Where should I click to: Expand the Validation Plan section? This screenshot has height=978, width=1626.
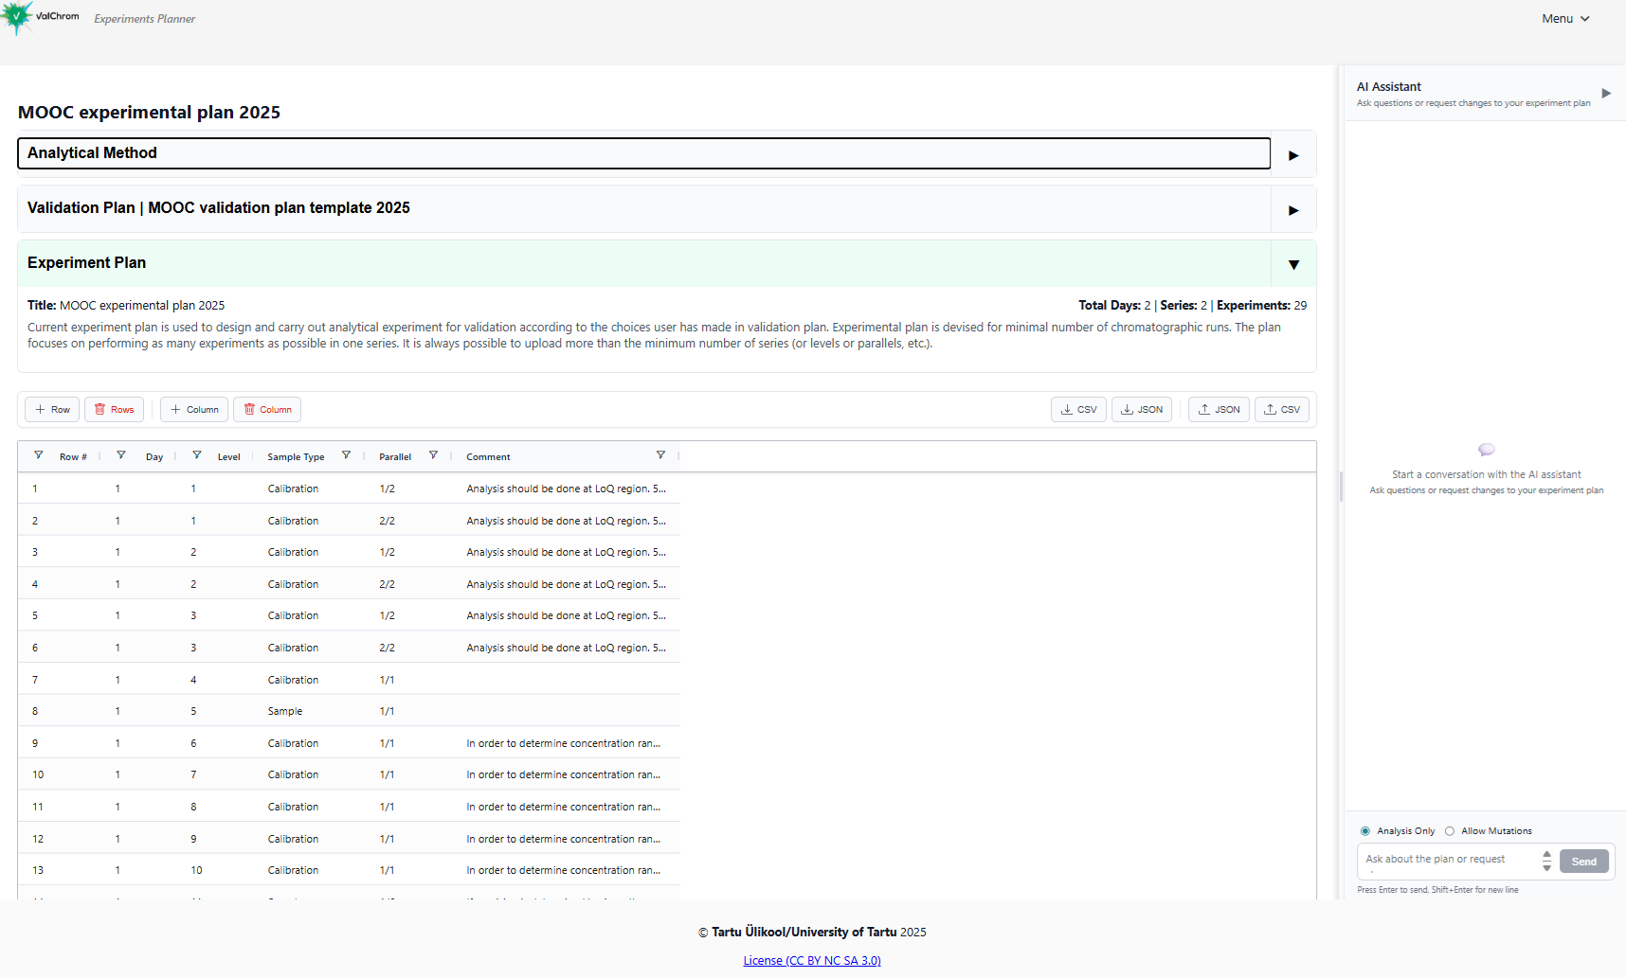click(1292, 209)
